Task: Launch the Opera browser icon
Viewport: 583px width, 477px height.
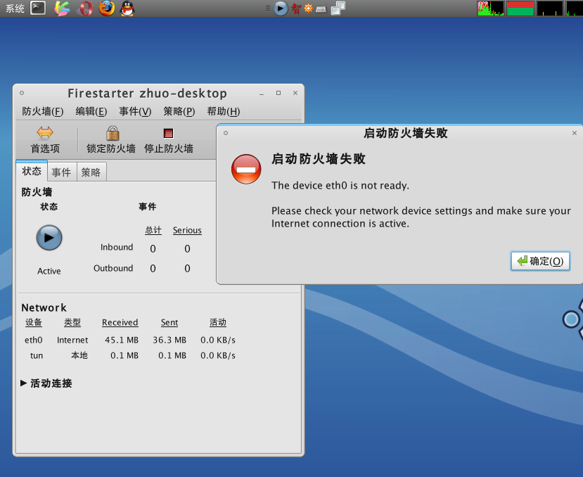Action: pyautogui.click(x=86, y=8)
